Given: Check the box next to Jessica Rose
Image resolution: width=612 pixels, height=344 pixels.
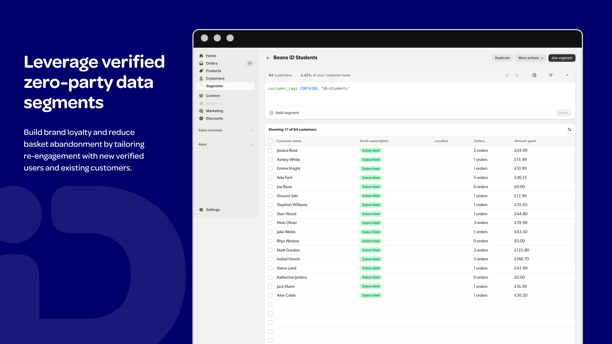Looking at the screenshot, I should [270, 150].
